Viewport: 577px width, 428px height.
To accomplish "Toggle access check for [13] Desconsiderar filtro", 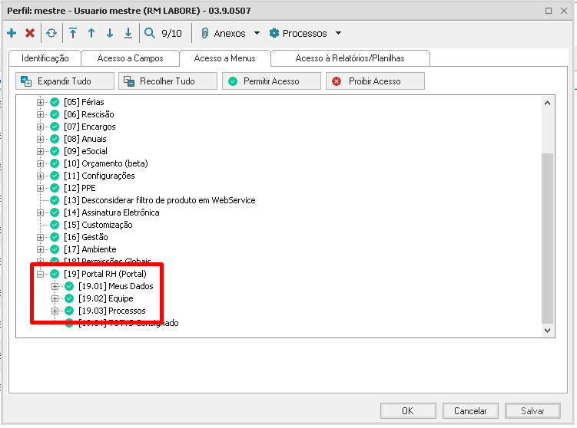I will click(x=55, y=200).
